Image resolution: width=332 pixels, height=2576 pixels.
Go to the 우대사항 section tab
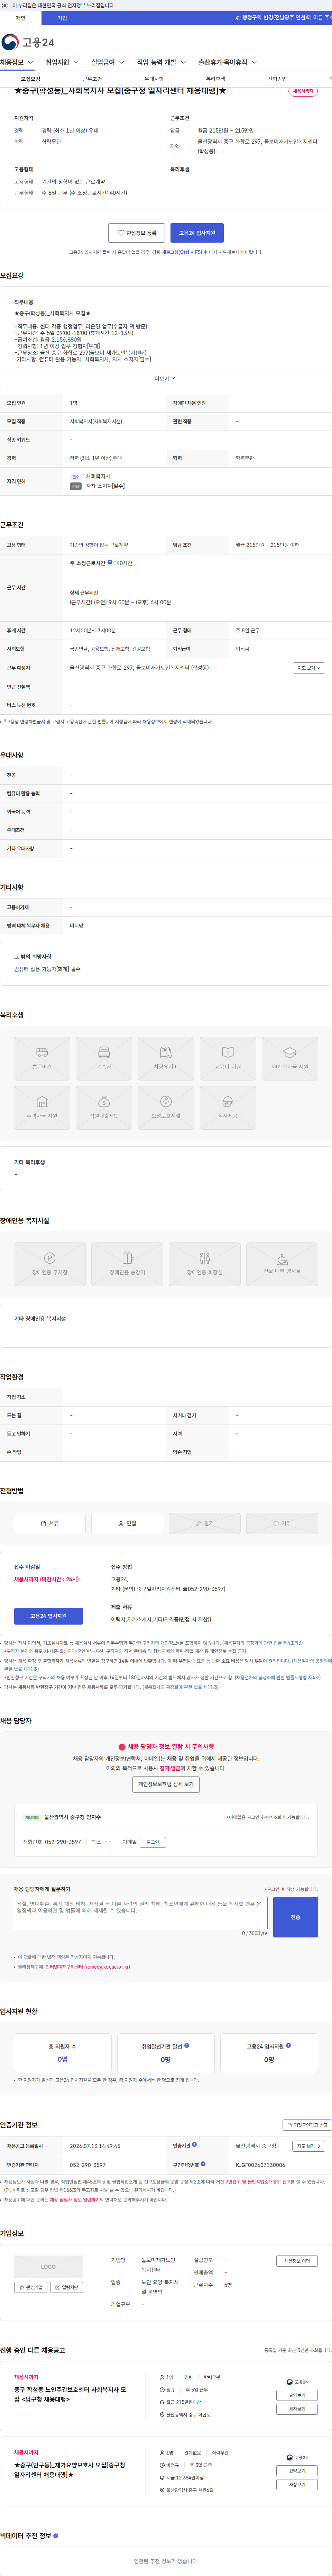click(154, 79)
